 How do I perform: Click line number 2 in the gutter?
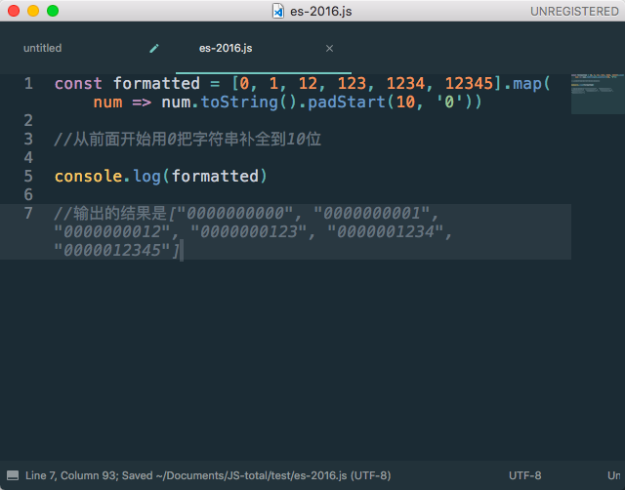point(28,121)
